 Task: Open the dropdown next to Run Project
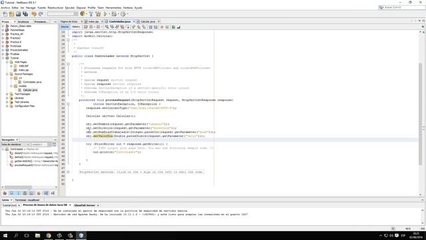pos(109,14)
